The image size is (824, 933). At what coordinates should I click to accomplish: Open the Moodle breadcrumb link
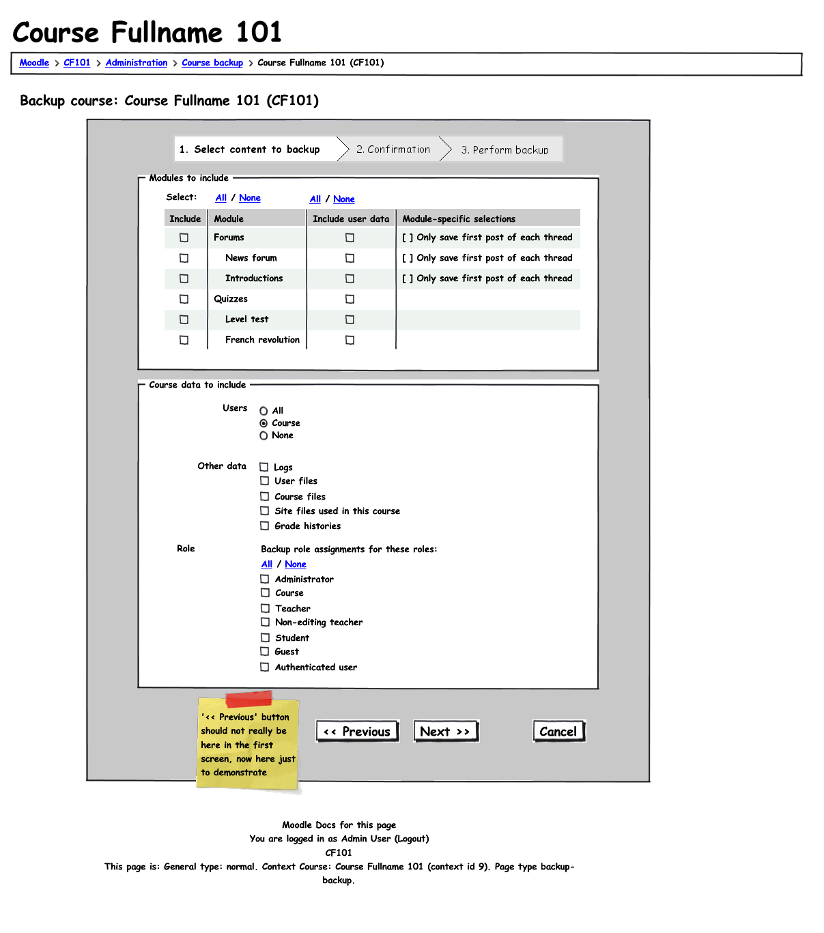coord(34,63)
